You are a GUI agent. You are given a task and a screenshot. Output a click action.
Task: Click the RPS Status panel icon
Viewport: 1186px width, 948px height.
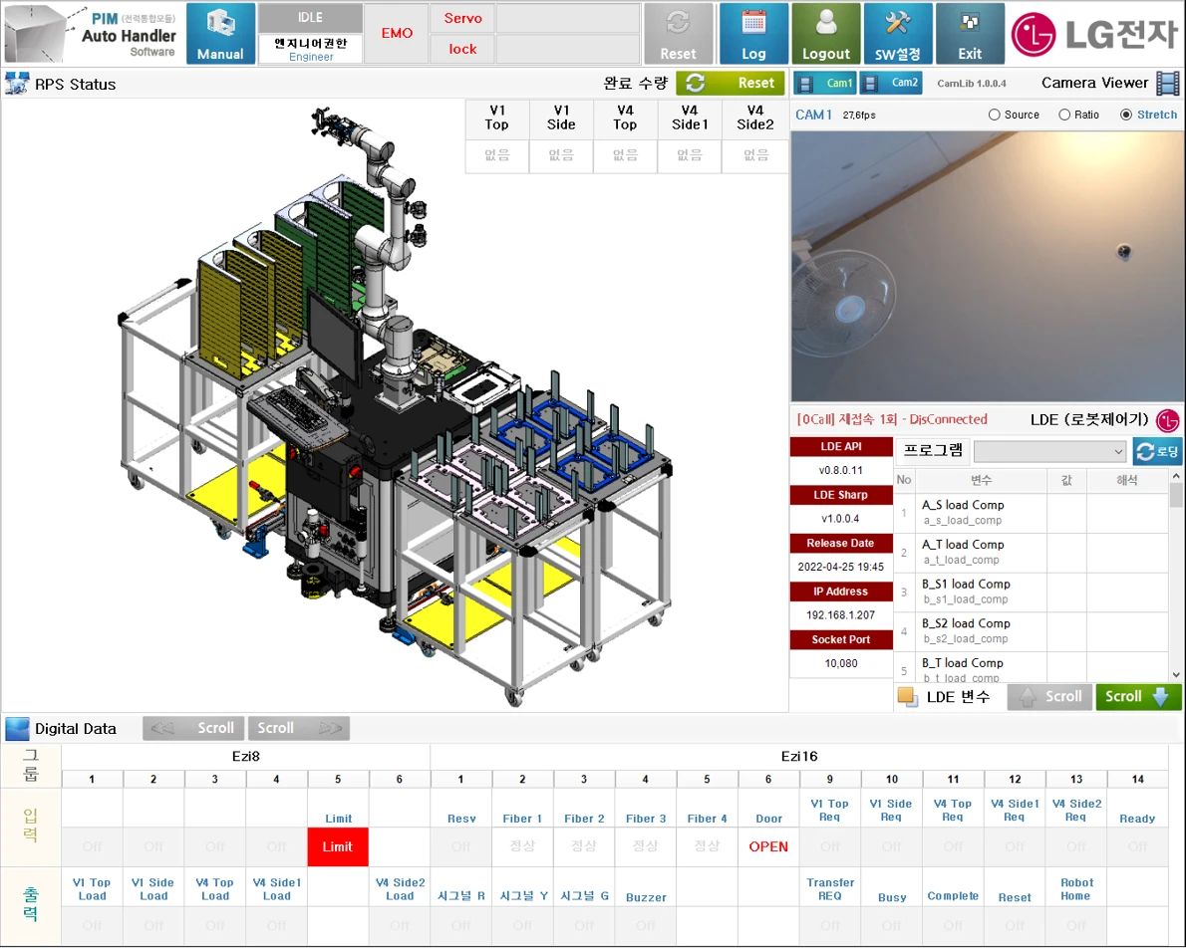tap(17, 84)
